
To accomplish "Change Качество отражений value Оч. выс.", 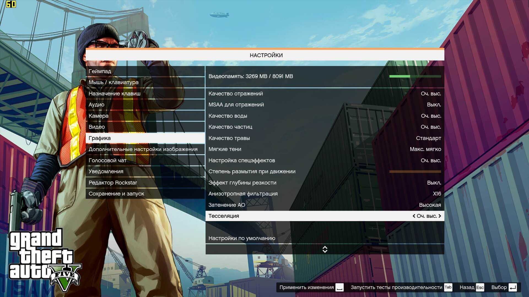I will coord(431,94).
